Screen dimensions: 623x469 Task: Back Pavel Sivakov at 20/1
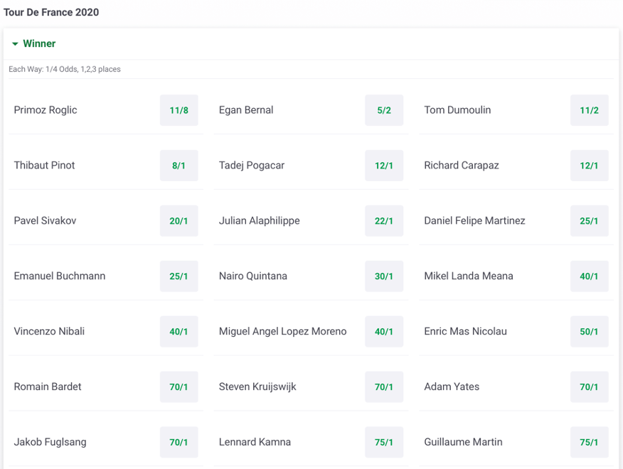tap(179, 221)
